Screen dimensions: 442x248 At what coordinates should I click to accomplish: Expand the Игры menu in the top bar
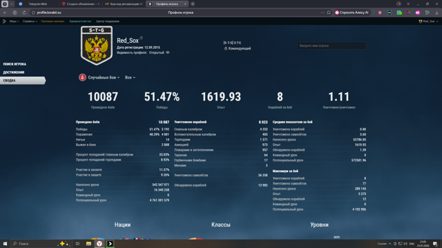[x=14, y=21]
